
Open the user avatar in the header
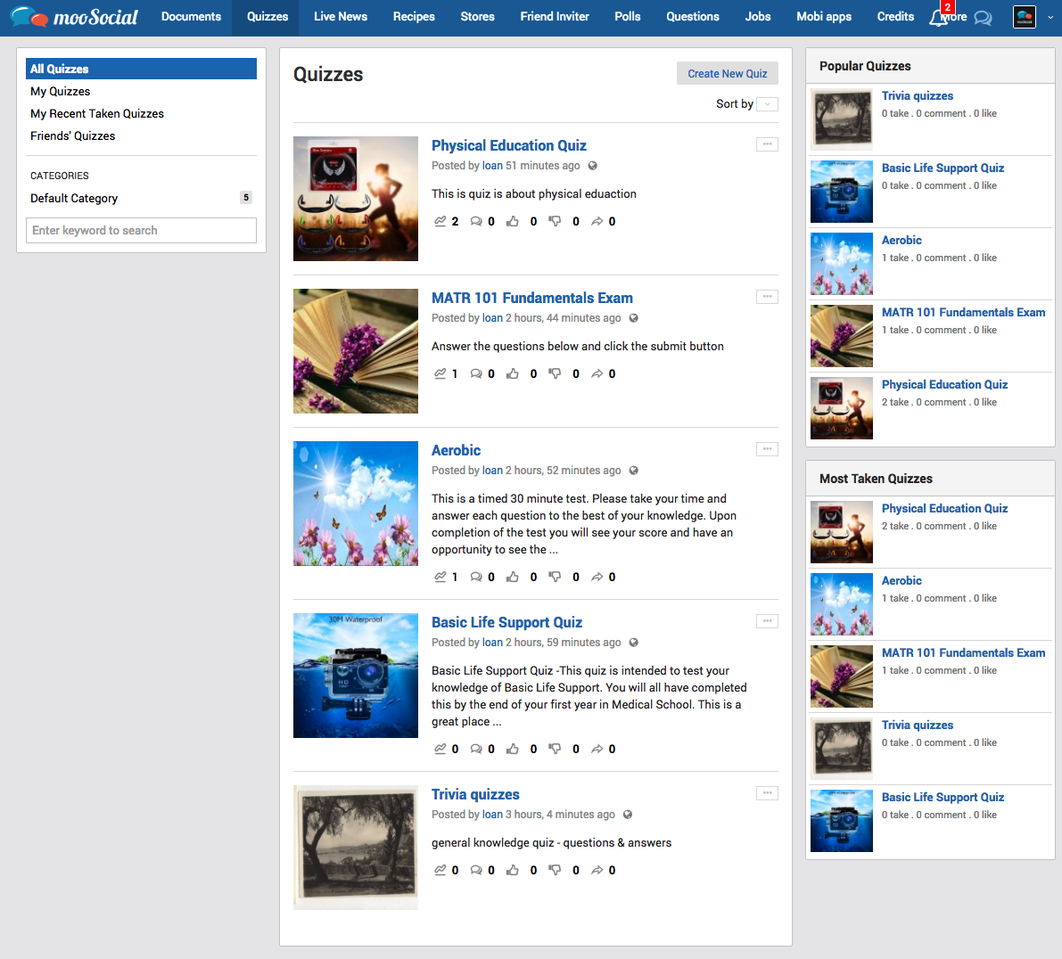[x=1024, y=17]
